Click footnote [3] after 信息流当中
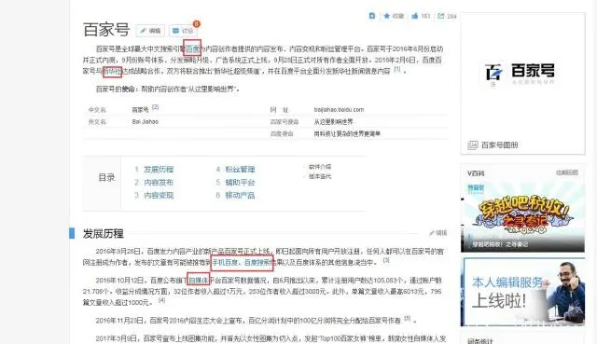This screenshot has height=344, width=597. pos(386,260)
